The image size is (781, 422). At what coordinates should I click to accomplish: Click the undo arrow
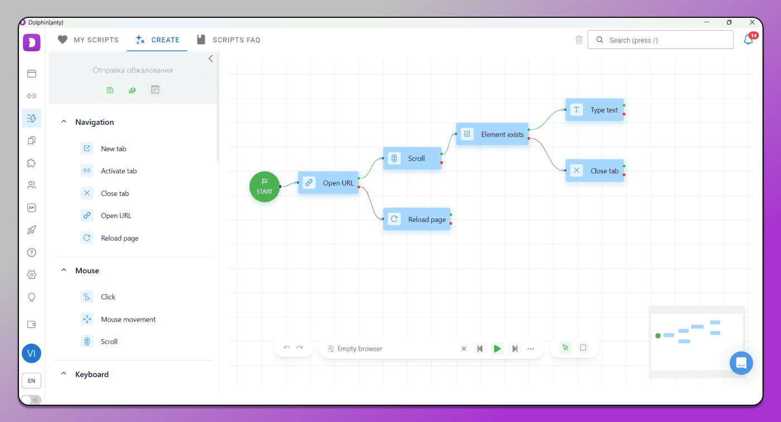click(287, 348)
